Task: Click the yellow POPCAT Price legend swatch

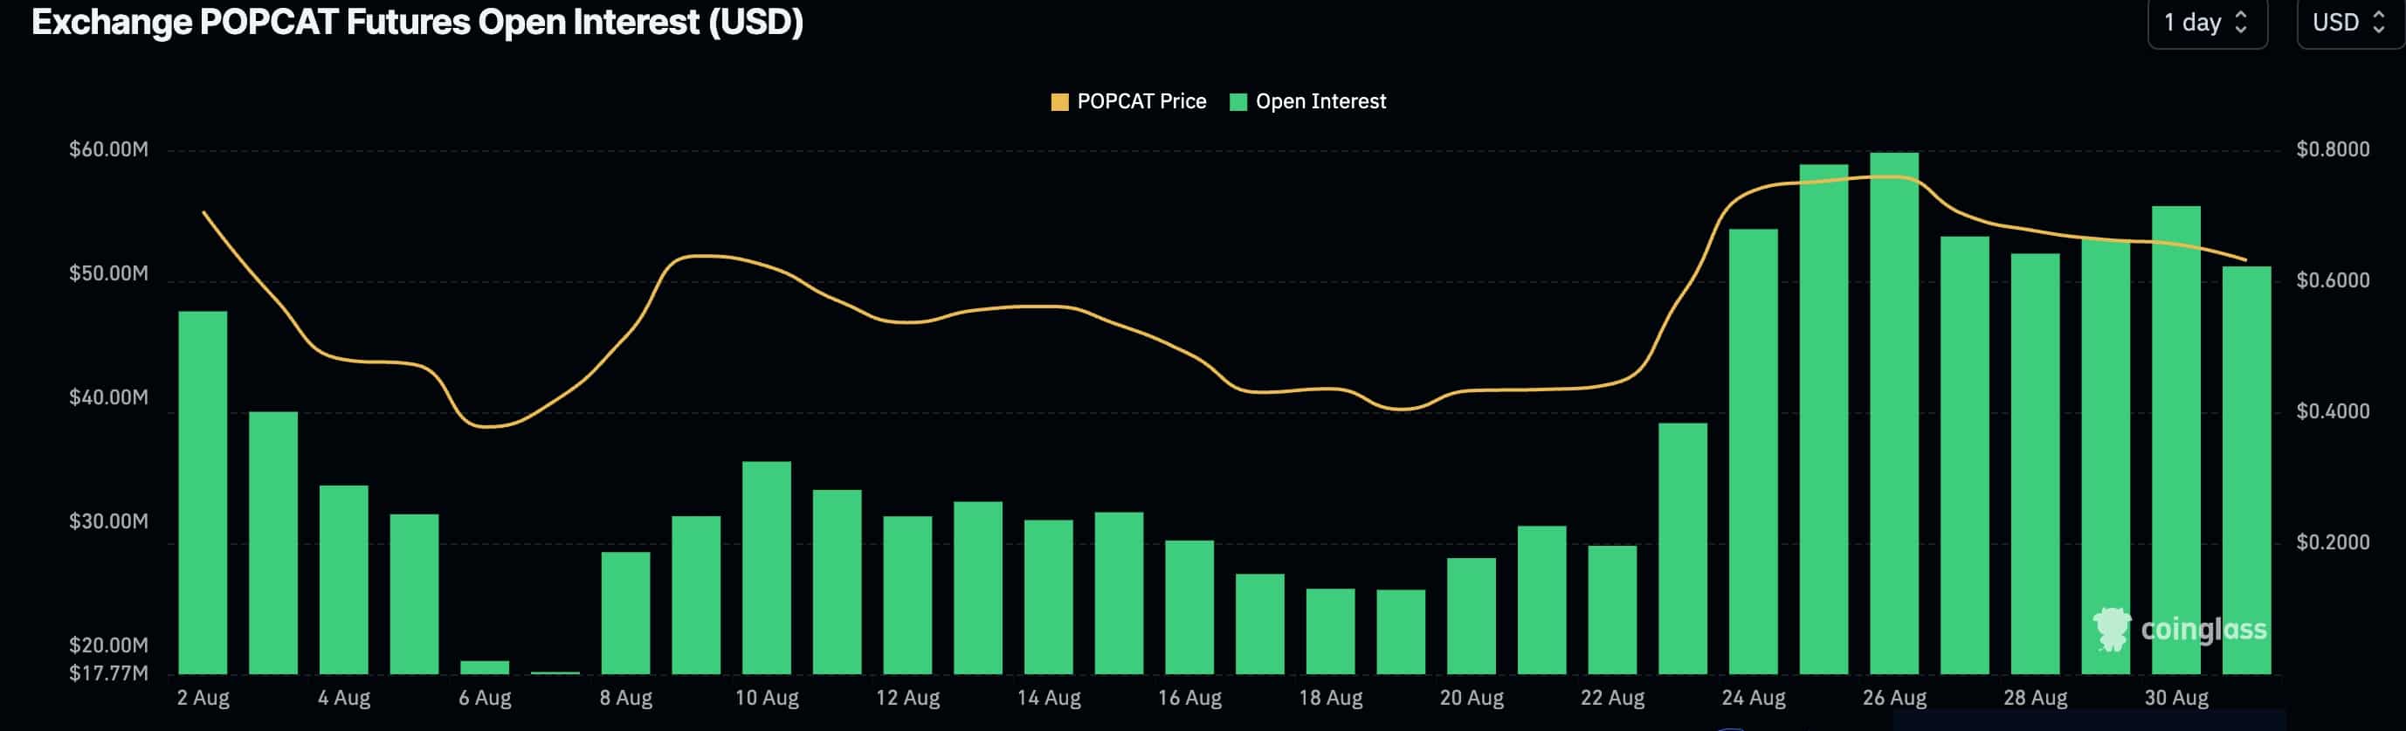Action: pyautogui.click(x=1059, y=103)
